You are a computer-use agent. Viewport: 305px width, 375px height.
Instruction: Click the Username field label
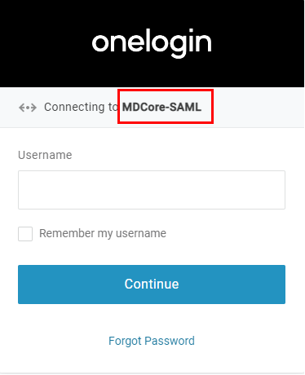(45, 155)
